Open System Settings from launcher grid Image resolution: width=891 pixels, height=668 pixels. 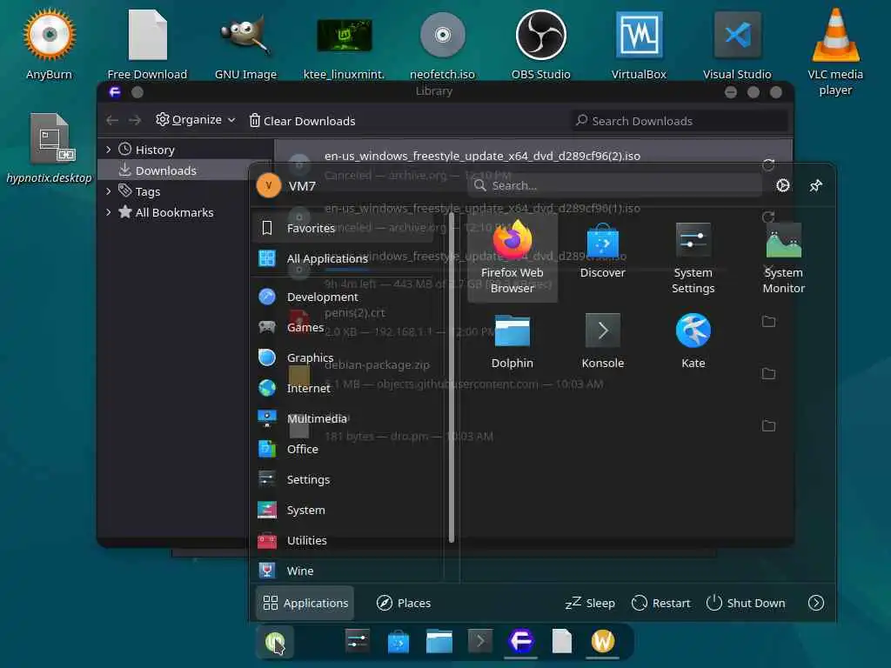[x=693, y=257]
